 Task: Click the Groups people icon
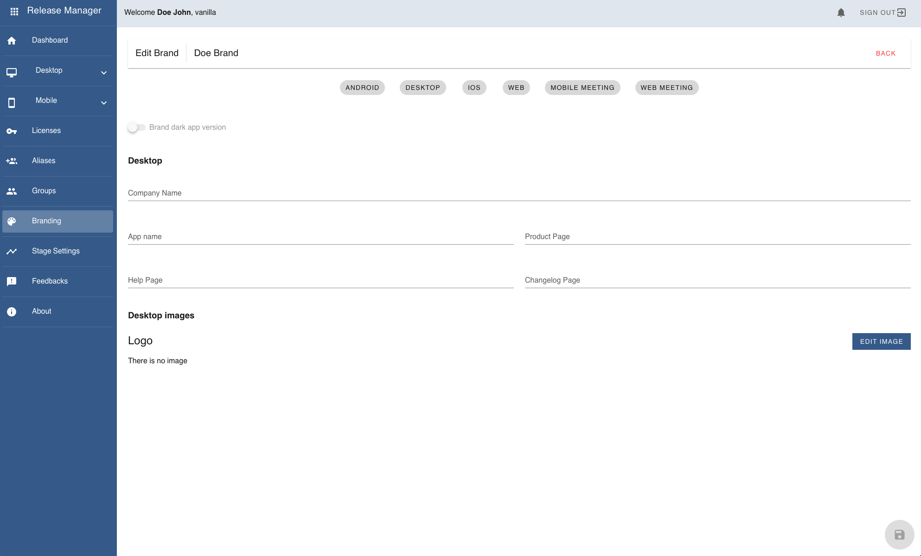coord(12,191)
